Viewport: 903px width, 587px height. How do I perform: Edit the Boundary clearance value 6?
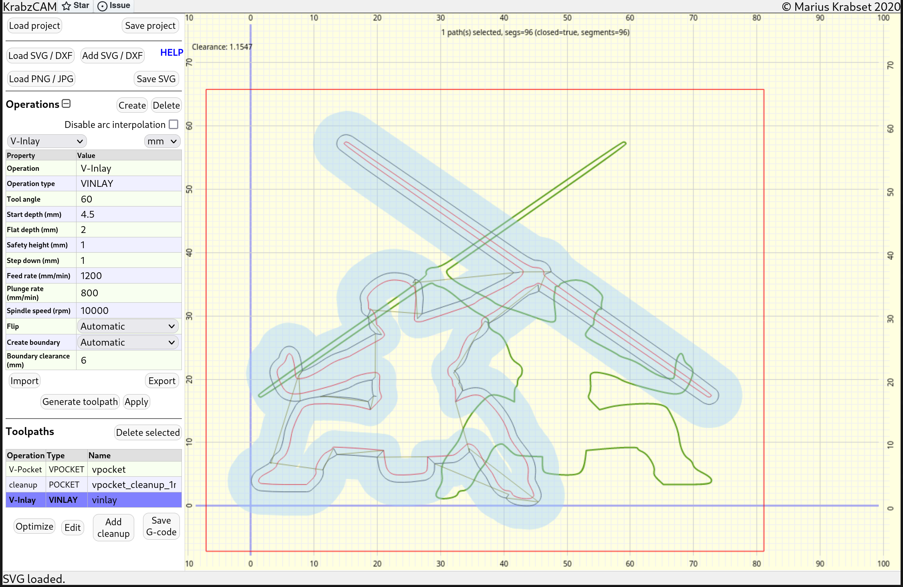[x=129, y=360]
